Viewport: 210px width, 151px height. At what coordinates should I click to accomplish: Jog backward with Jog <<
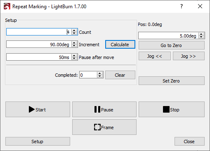point(155,56)
